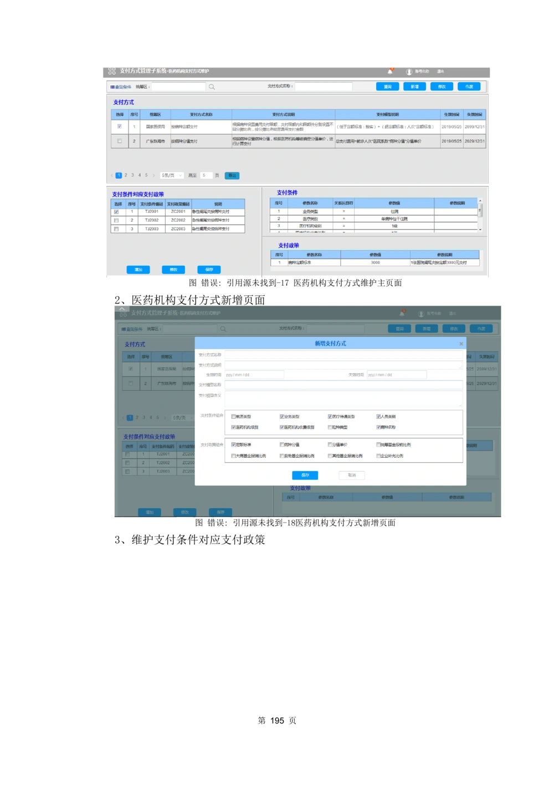Click the scroll-up arrow of the upper 支付条件 table
Image resolution: width=554 pixels, height=785 pixels.
coord(480,201)
